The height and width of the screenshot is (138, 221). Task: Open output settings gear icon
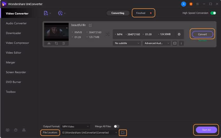click(179, 34)
